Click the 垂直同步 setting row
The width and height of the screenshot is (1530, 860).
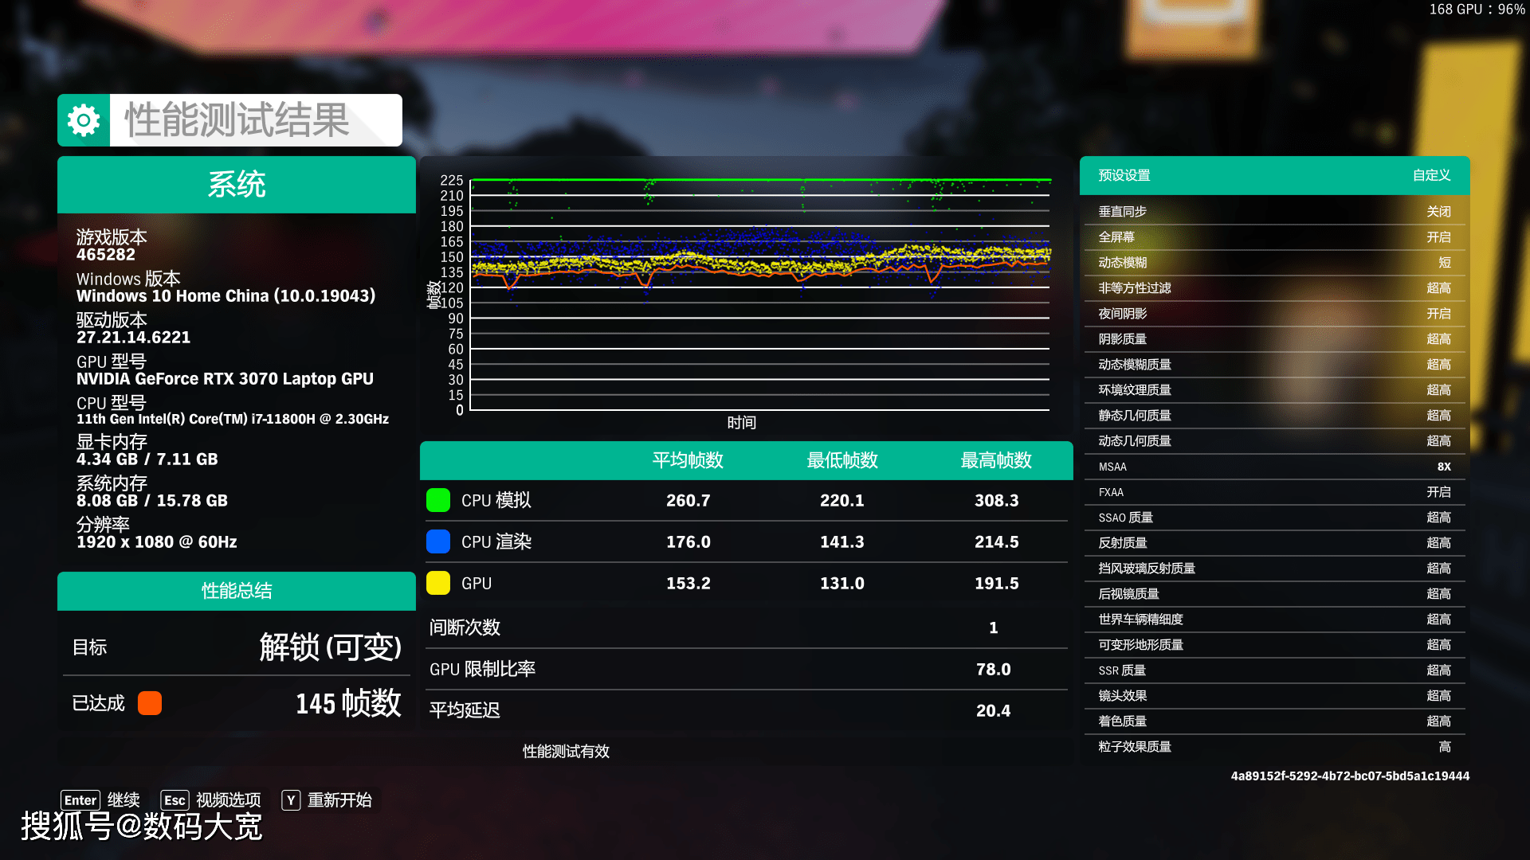[x=1275, y=212]
